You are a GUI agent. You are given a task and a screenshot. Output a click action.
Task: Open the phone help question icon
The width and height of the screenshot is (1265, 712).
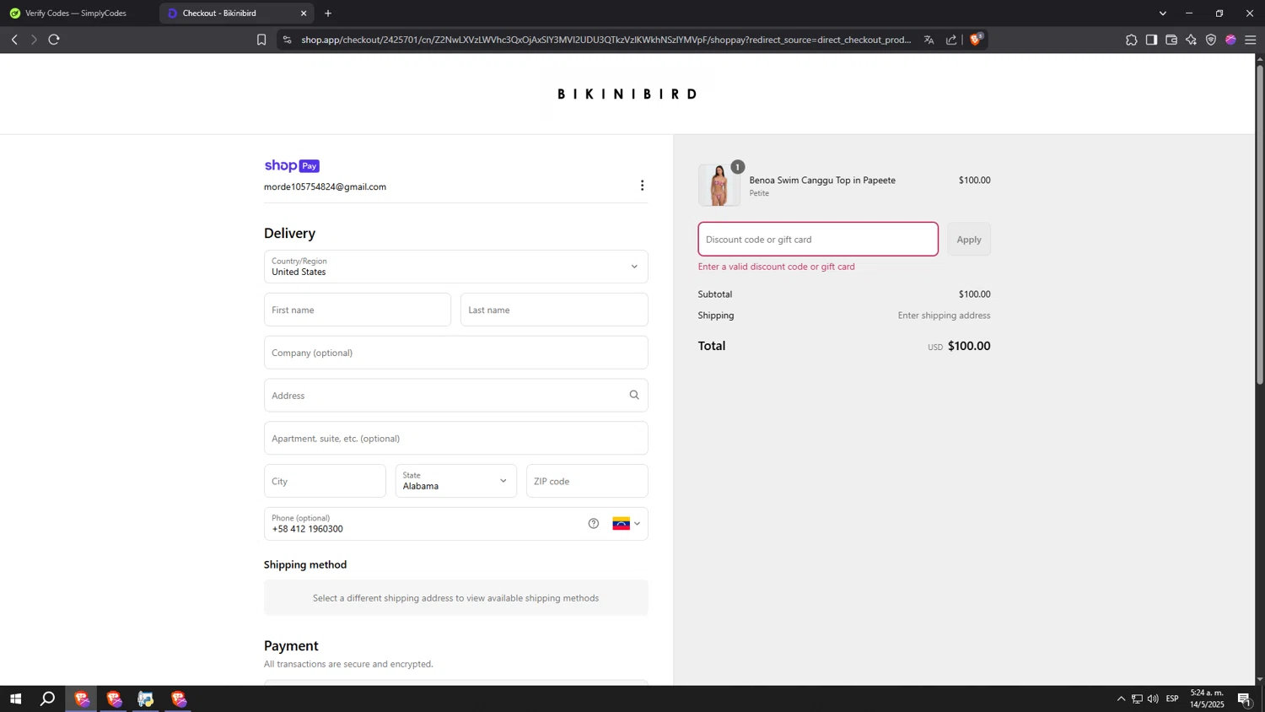tap(594, 524)
